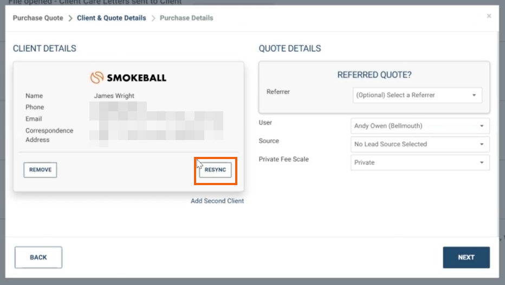Click the Add Second Client link
Viewport: 505px width, 285px height.
pos(217,201)
